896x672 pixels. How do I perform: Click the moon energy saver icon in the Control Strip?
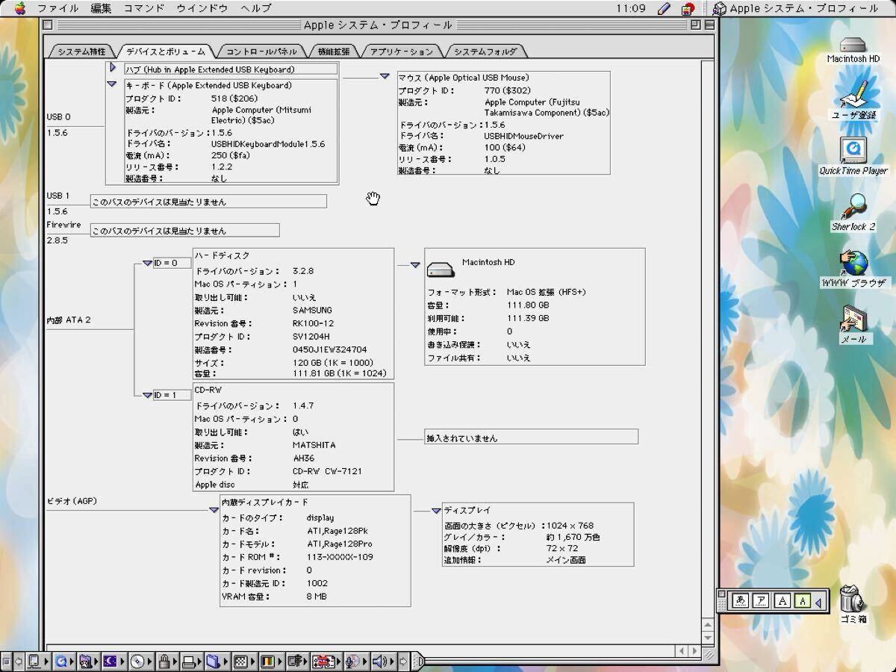[111, 661]
